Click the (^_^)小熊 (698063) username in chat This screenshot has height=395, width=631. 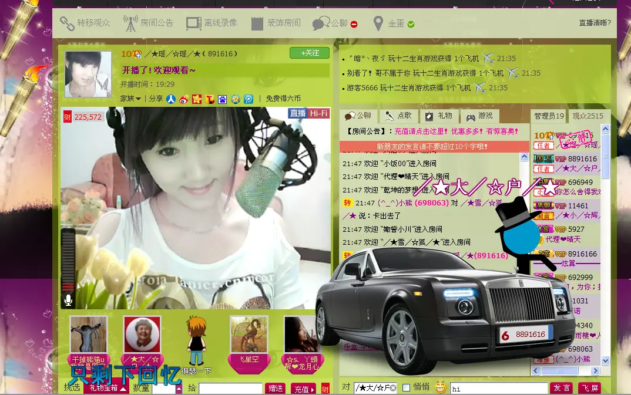click(412, 203)
